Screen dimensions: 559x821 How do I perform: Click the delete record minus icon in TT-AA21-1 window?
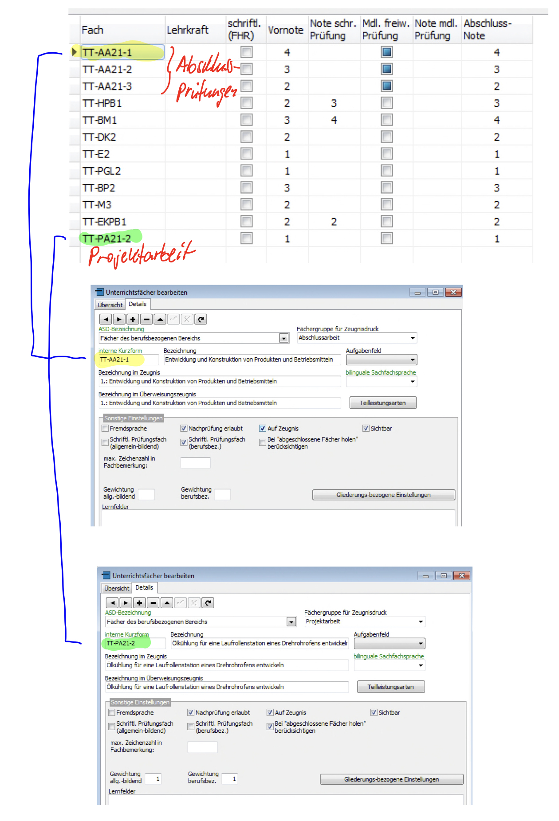coord(146,319)
